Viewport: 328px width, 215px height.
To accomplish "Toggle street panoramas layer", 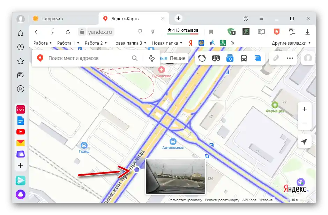I will [x=216, y=58].
